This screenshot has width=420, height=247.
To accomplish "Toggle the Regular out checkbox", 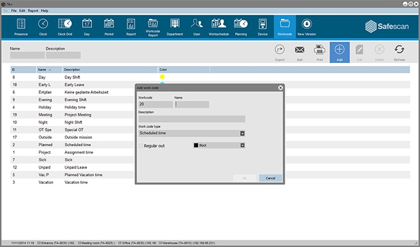I will point(141,145).
